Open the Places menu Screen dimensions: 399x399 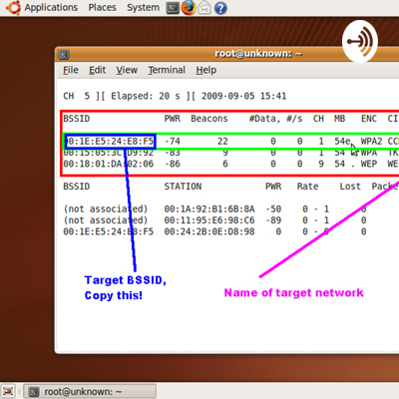[102, 7]
